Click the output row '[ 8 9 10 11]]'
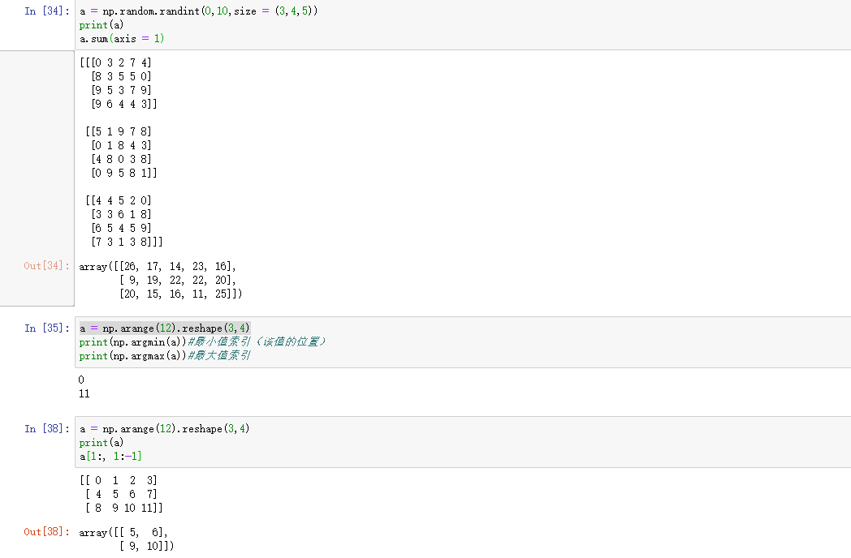Viewport: 851px width, 558px height. [124, 508]
